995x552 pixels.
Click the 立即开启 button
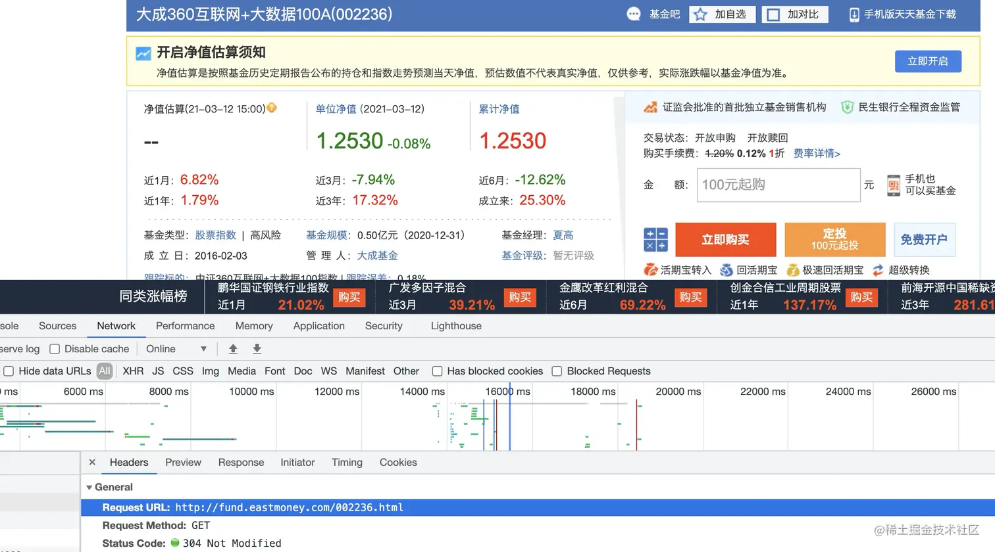pyautogui.click(x=928, y=61)
